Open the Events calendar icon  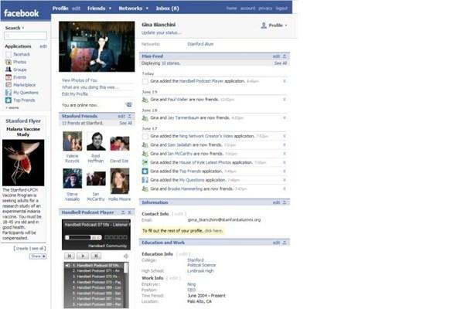[9, 77]
